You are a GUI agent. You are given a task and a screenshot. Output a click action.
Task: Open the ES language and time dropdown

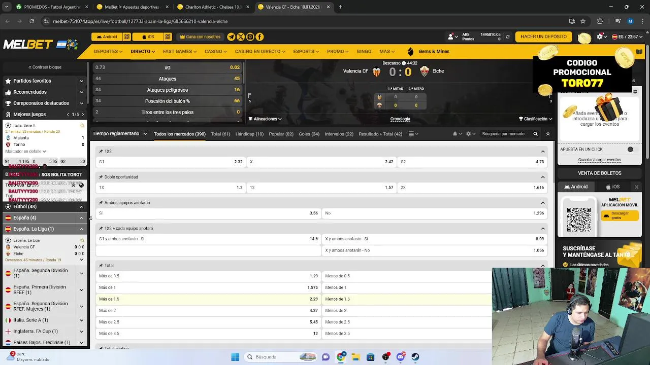coord(628,36)
